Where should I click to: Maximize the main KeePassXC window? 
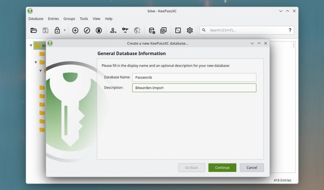[x=287, y=11]
